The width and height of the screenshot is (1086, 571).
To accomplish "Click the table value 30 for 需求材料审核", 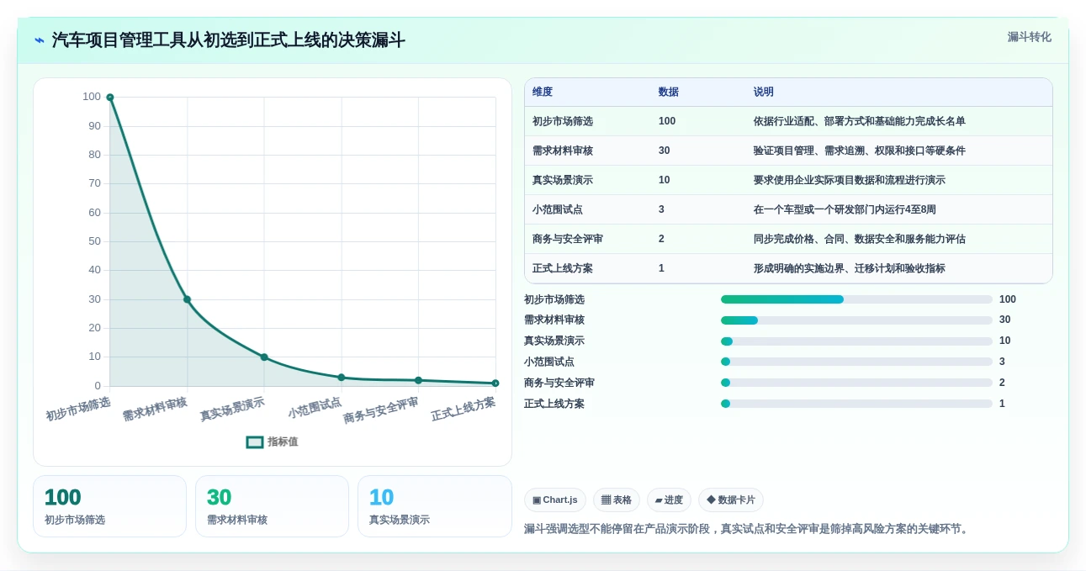I will pos(665,151).
